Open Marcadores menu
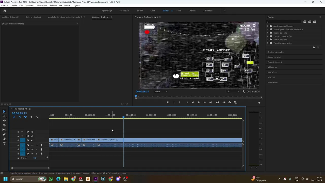 pyautogui.click(x=42, y=6)
